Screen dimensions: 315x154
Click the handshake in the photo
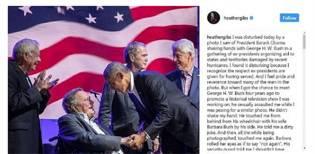pyautogui.click(x=133, y=140)
